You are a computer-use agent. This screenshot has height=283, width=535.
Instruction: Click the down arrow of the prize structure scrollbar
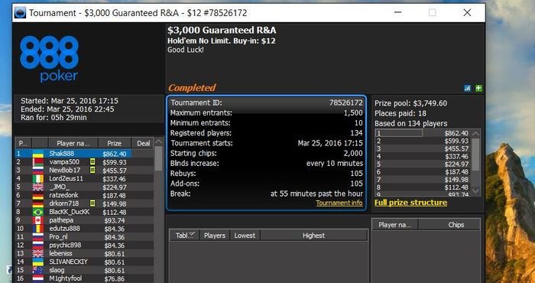[476, 191]
